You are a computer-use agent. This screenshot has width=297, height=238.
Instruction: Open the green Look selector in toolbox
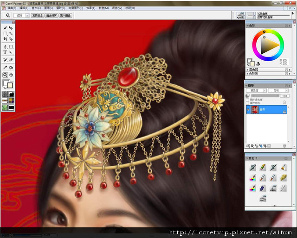(x=5, y=107)
